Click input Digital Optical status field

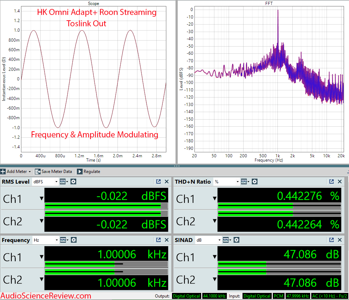tap(257, 296)
